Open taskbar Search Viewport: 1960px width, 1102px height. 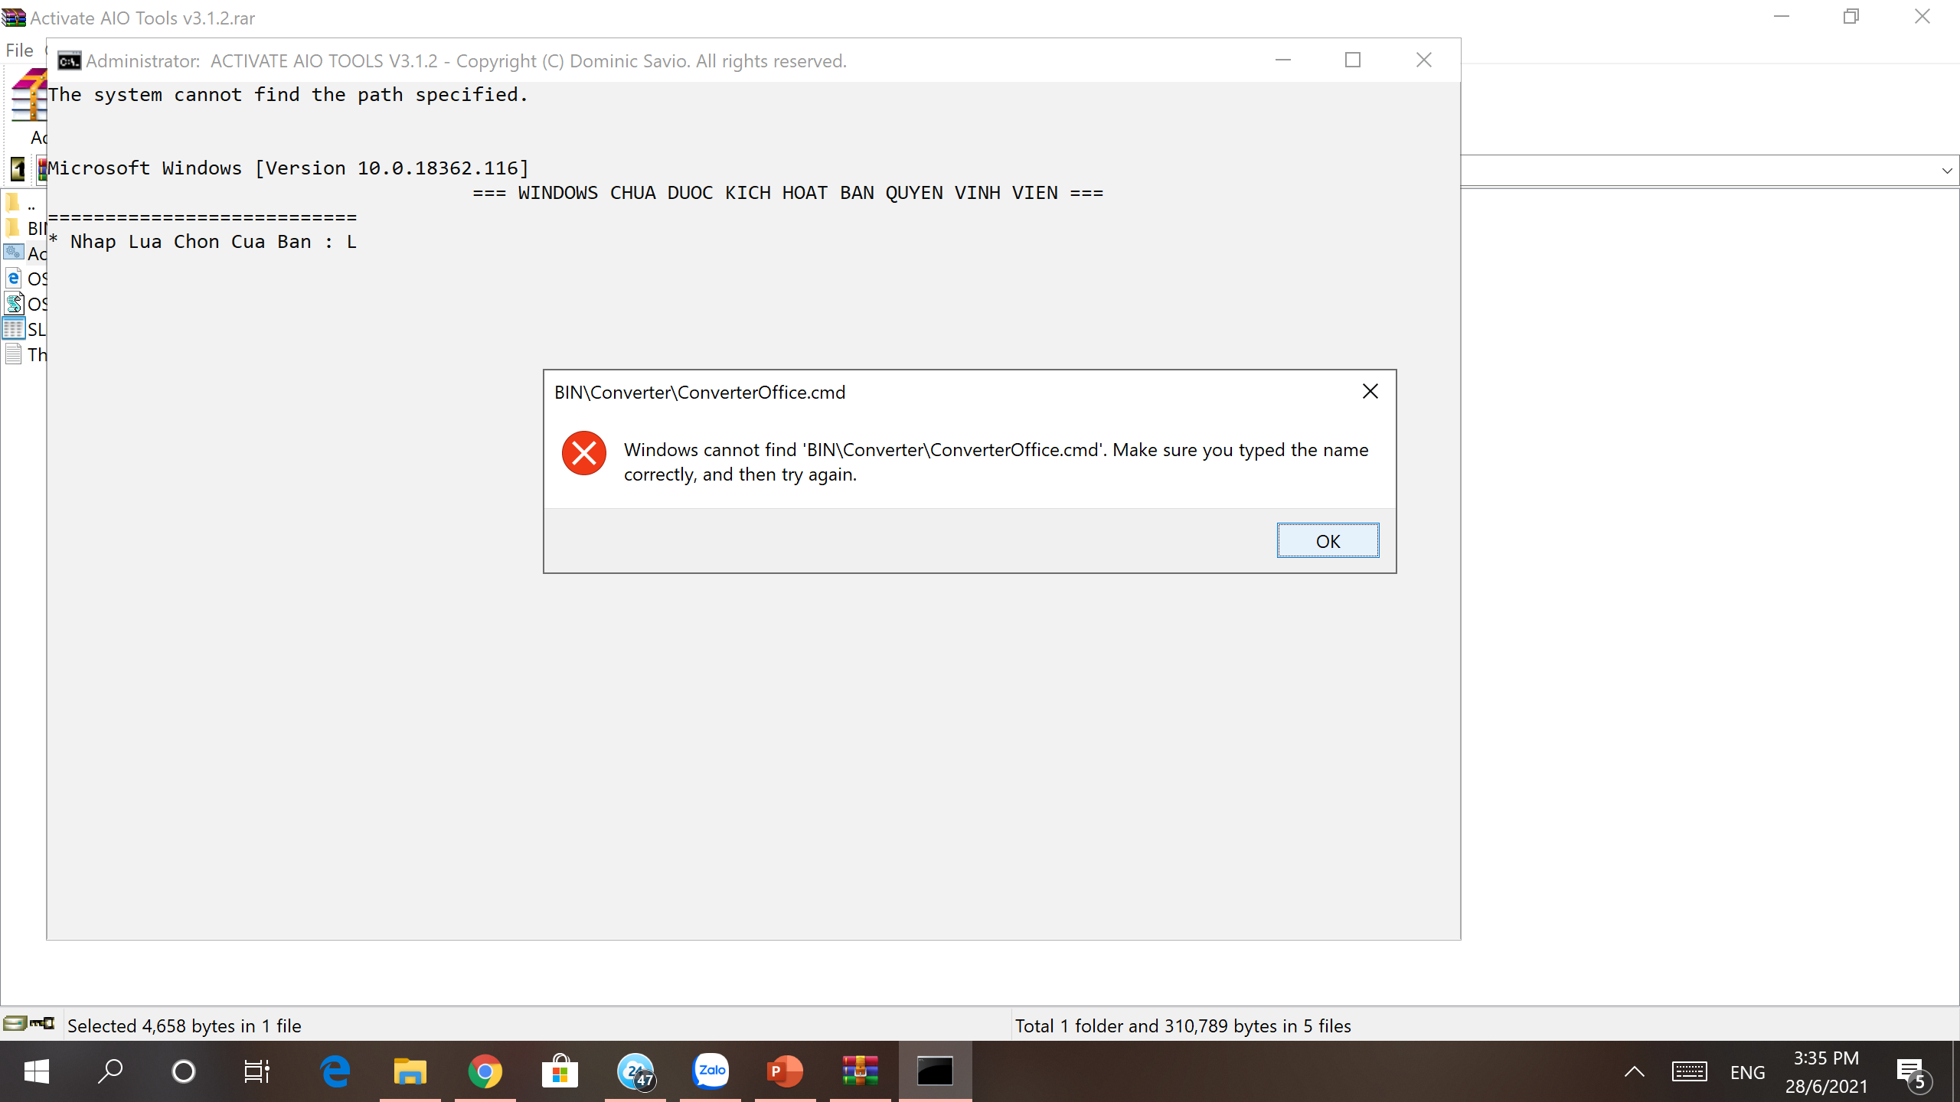(110, 1071)
